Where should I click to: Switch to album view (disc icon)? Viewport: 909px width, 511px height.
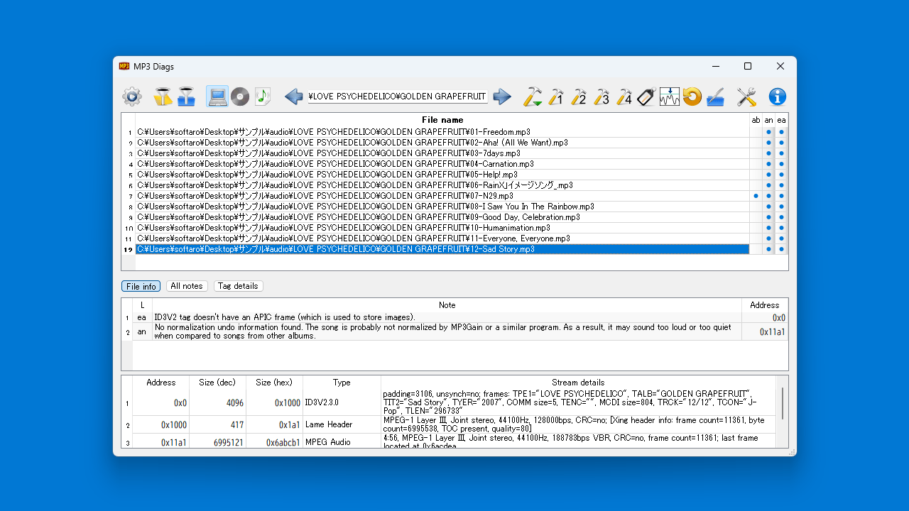pyautogui.click(x=240, y=97)
